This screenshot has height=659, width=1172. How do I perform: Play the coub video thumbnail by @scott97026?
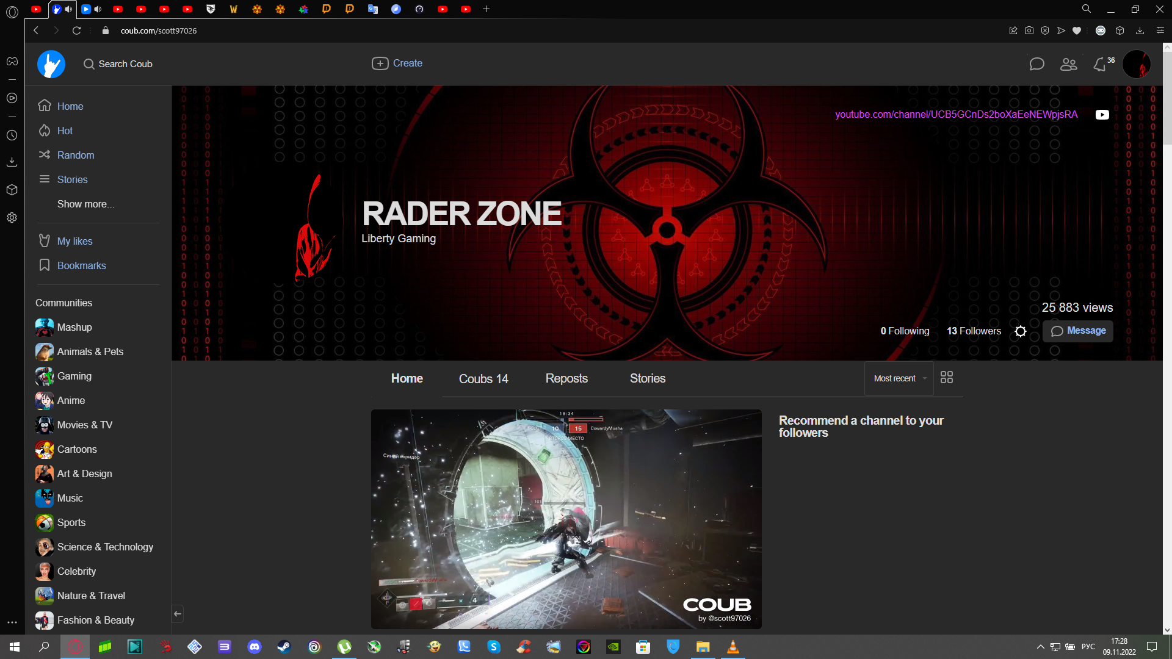[566, 519]
